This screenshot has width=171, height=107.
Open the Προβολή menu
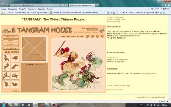click(23, 9)
